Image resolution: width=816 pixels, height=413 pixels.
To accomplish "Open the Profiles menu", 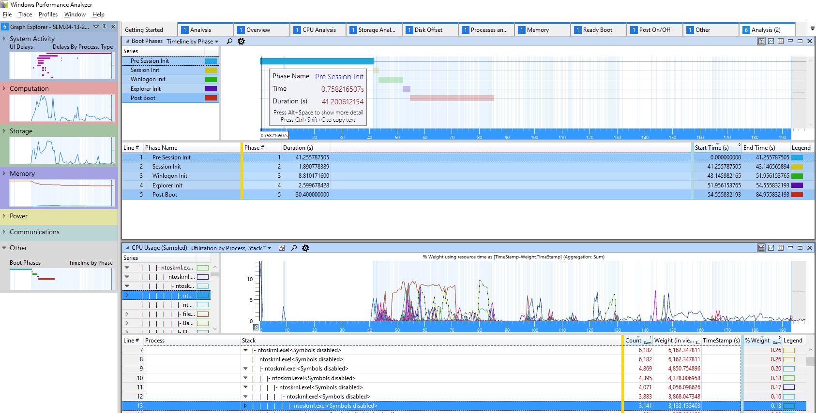I will pos(48,14).
